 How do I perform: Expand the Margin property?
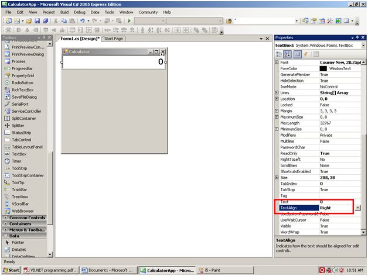click(x=277, y=111)
